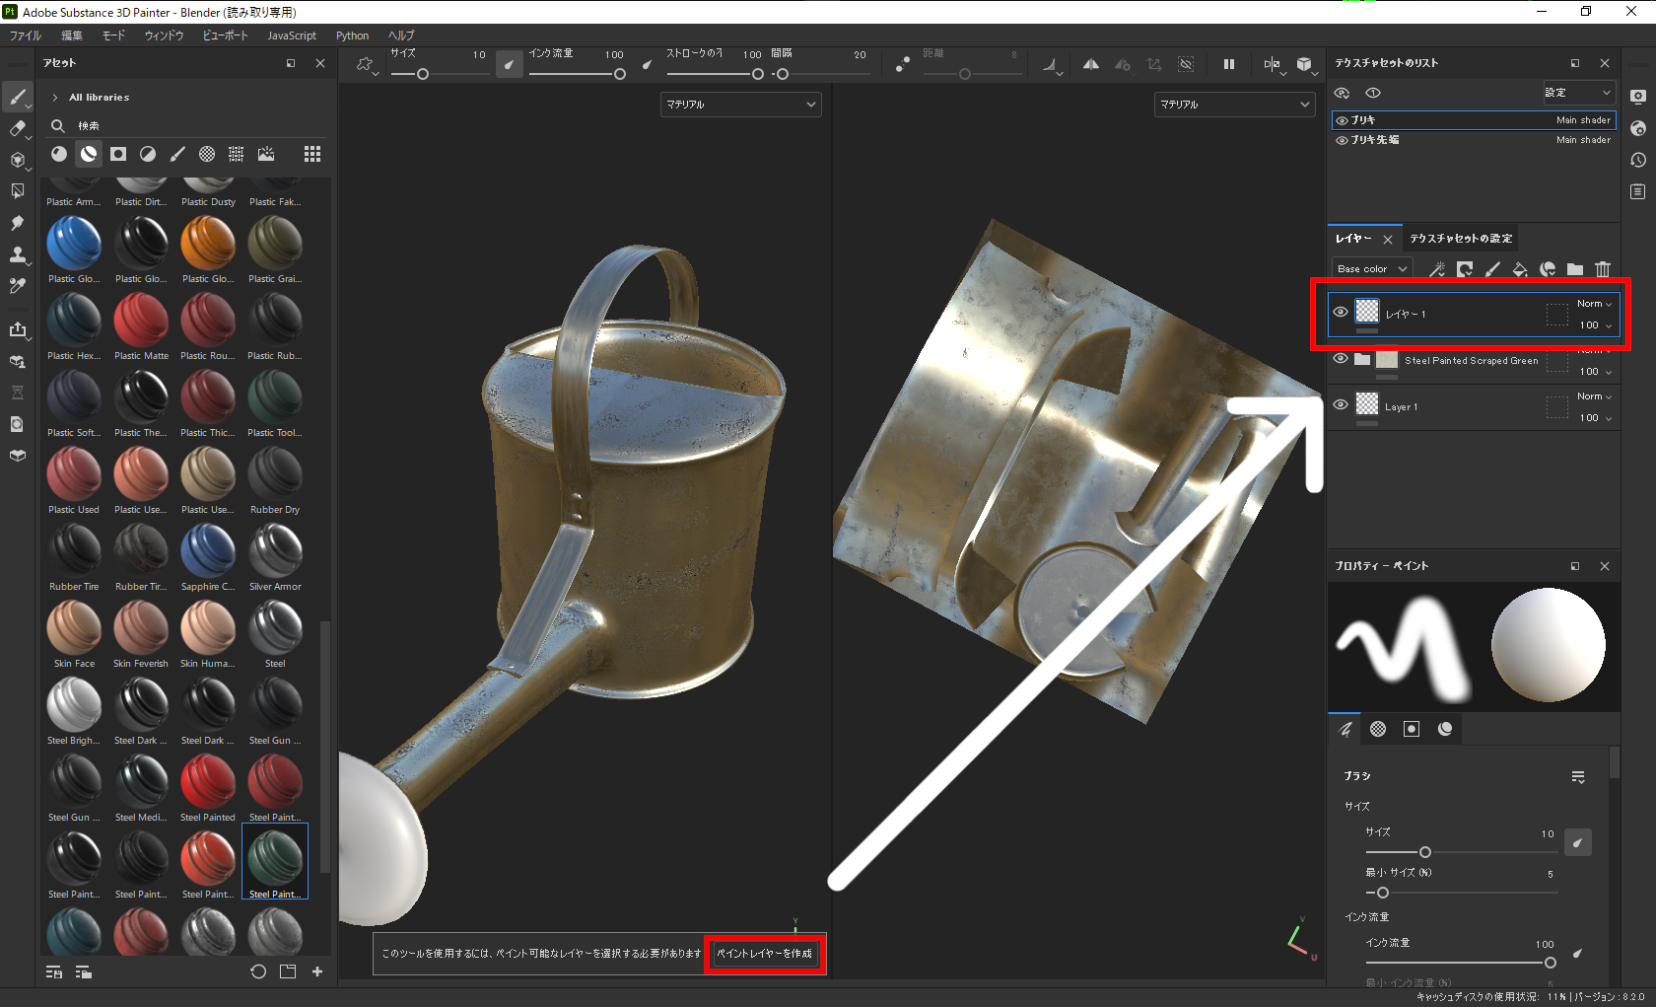Open opacity dropdown for Layer 1
Viewport: 1656px width, 1007px height.
tap(1596, 418)
